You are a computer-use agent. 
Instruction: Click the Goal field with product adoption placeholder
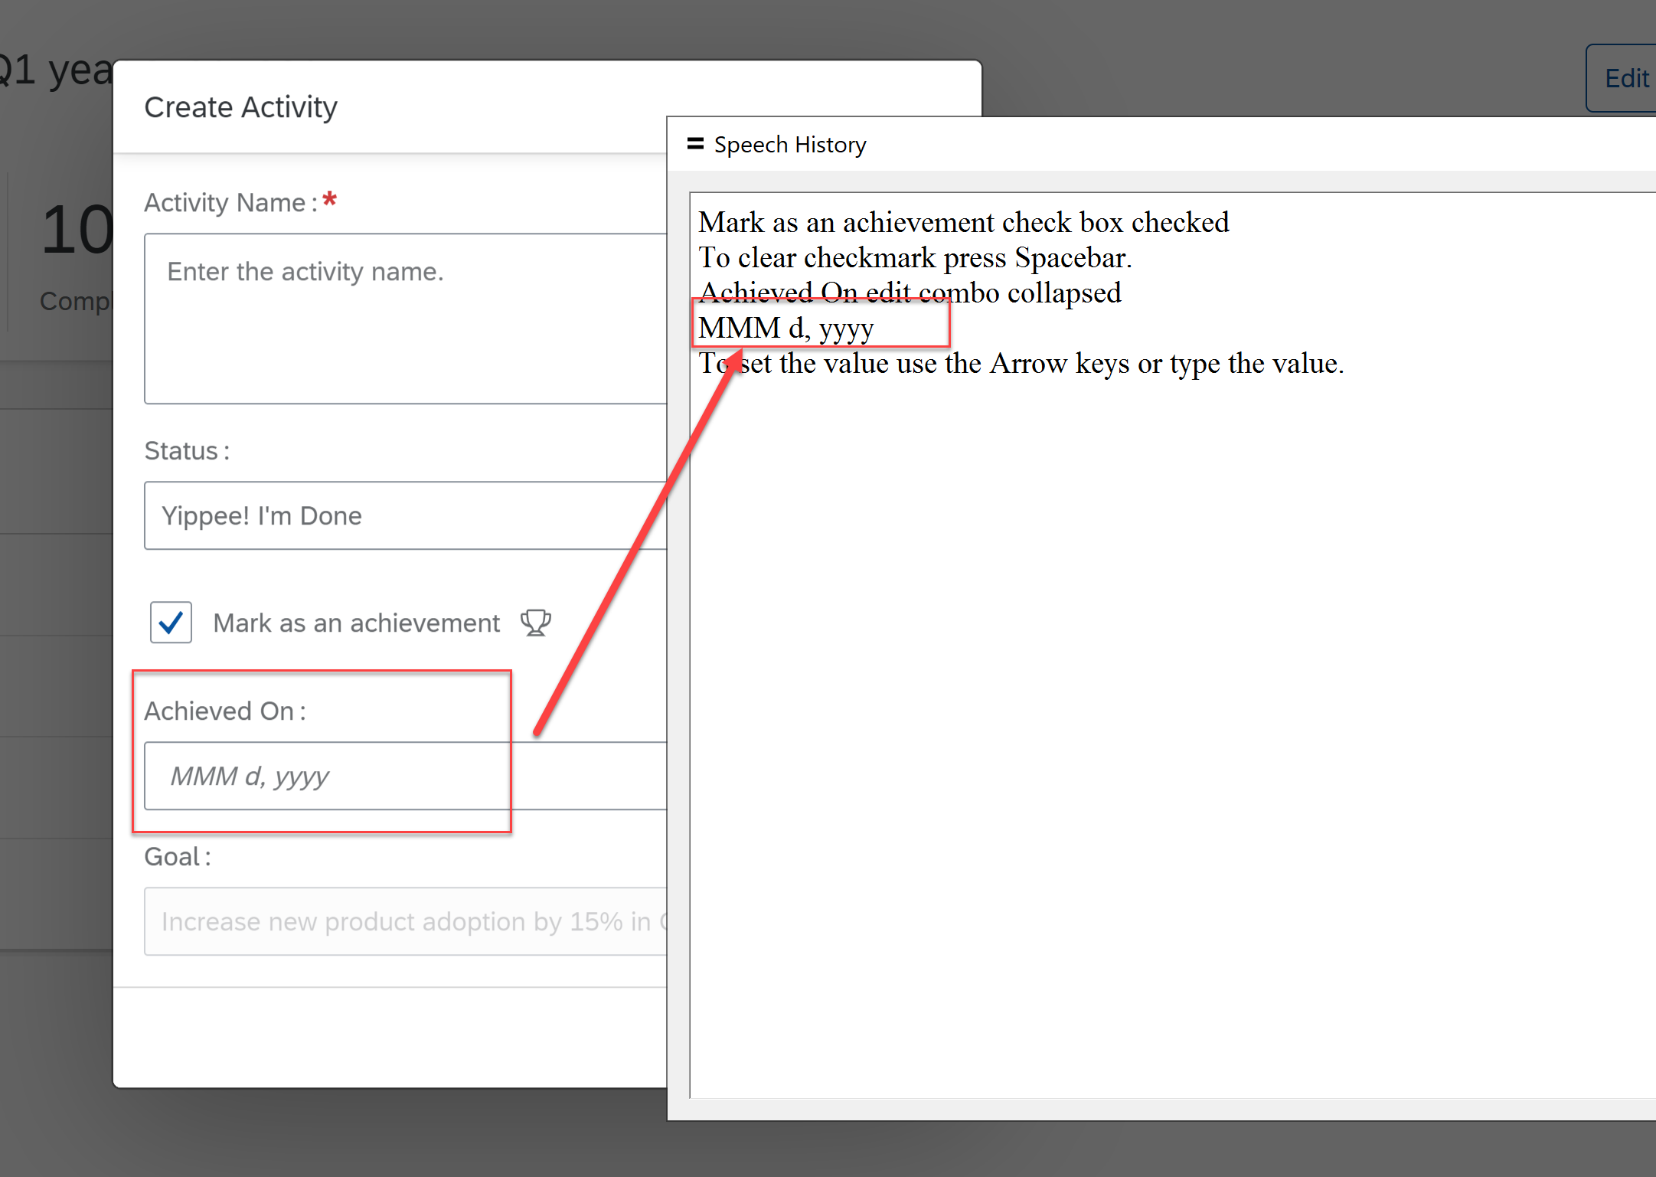398,921
